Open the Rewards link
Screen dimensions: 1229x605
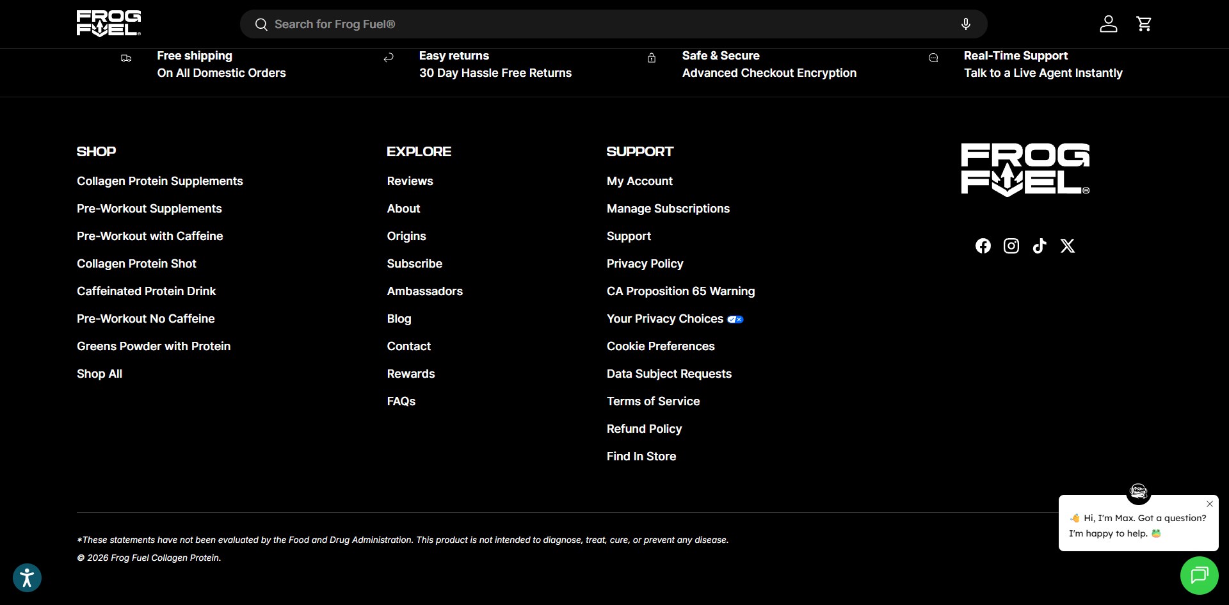tap(411, 374)
